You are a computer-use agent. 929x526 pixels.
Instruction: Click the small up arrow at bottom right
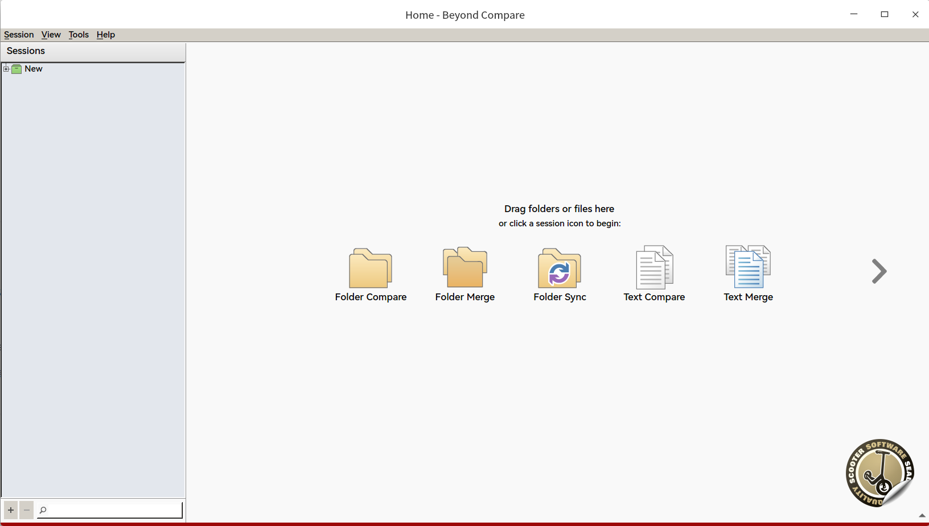click(922, 515)
